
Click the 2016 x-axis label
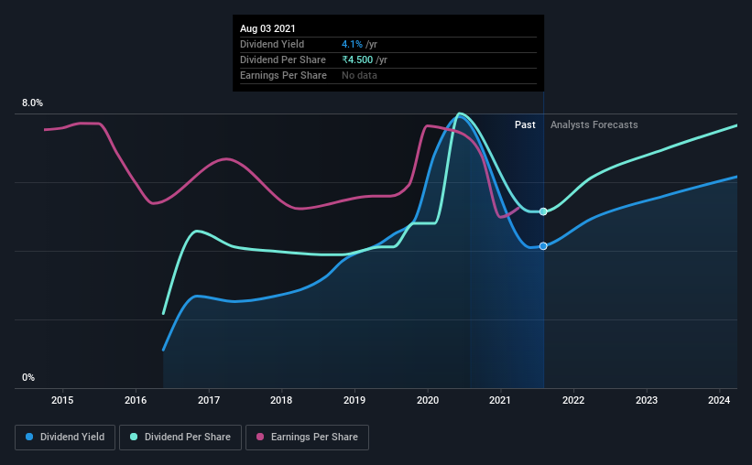[136, 400]
